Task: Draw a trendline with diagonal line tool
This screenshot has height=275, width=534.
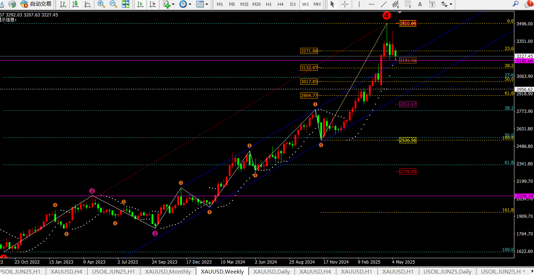Action: point(384,4)
